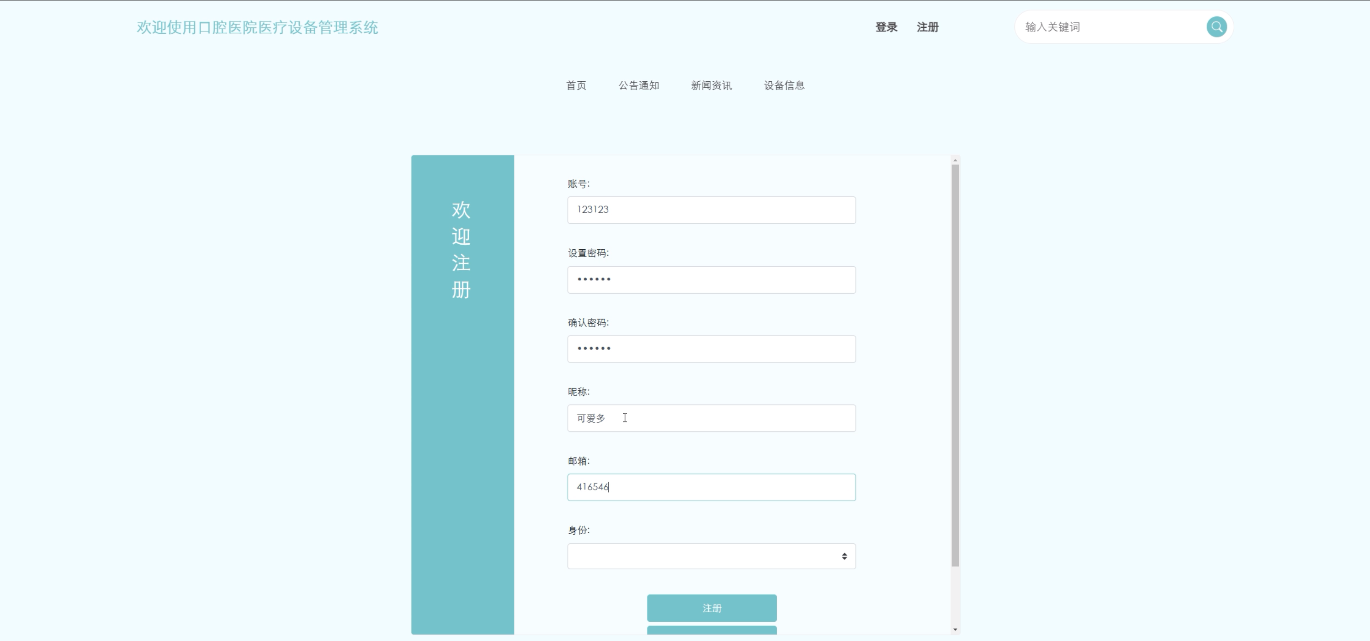Image resolution: width=1370 pixels, height=641 pixels.
Task: Focus the 邮箱 field with 416546
Action: [x=712, y=488]
